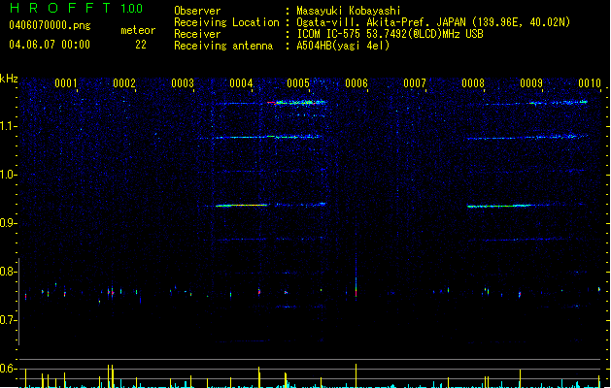This screenshot has width=611, height=388.
Task: Click time marker 0008
Action: [473, 82]
